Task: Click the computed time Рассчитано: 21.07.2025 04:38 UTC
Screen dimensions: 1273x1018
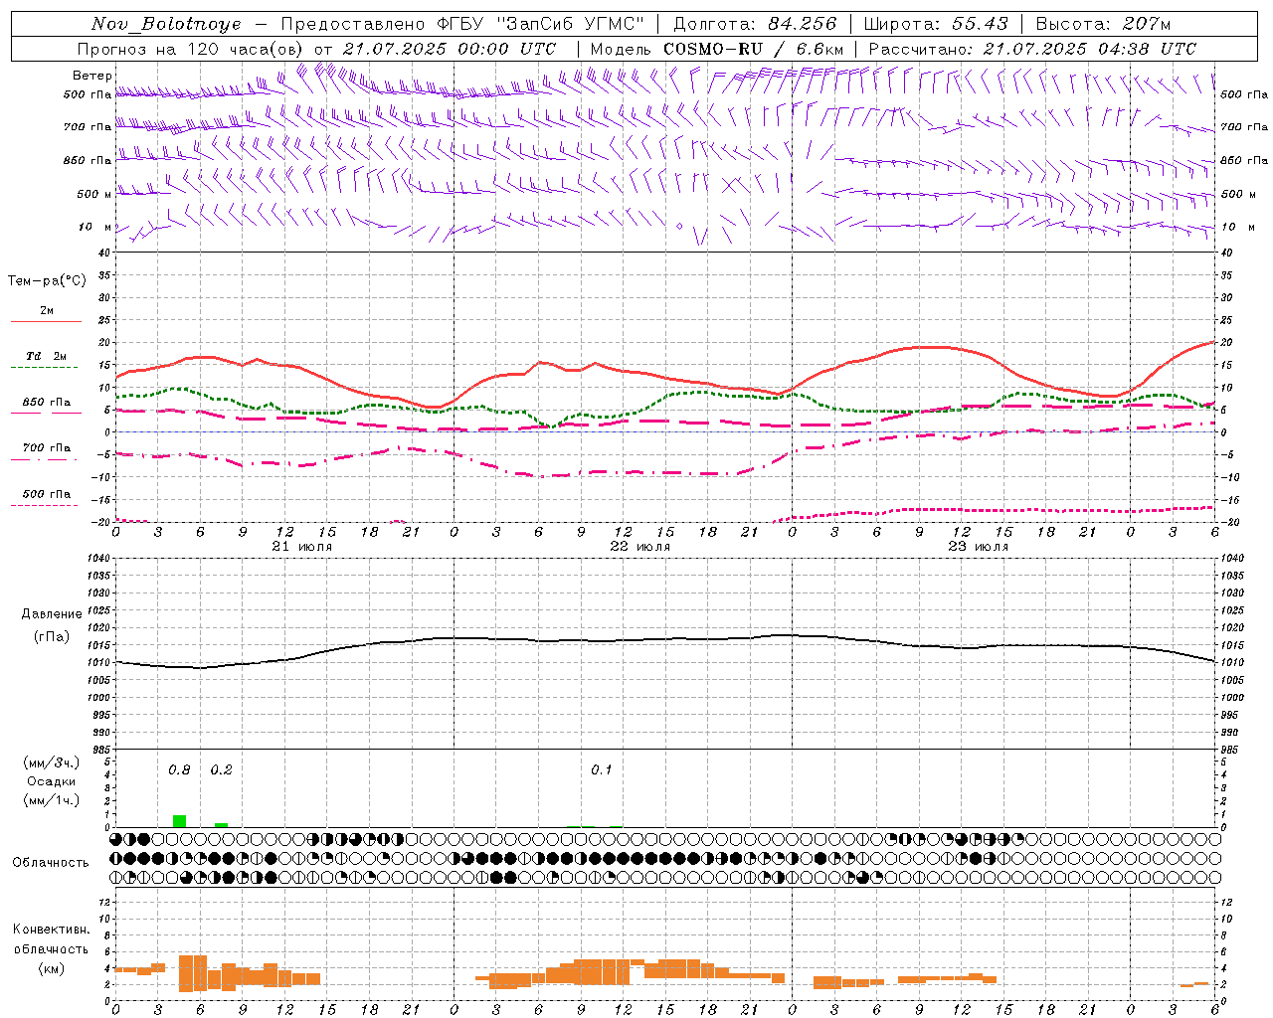Action: (x=1032, y=49)
